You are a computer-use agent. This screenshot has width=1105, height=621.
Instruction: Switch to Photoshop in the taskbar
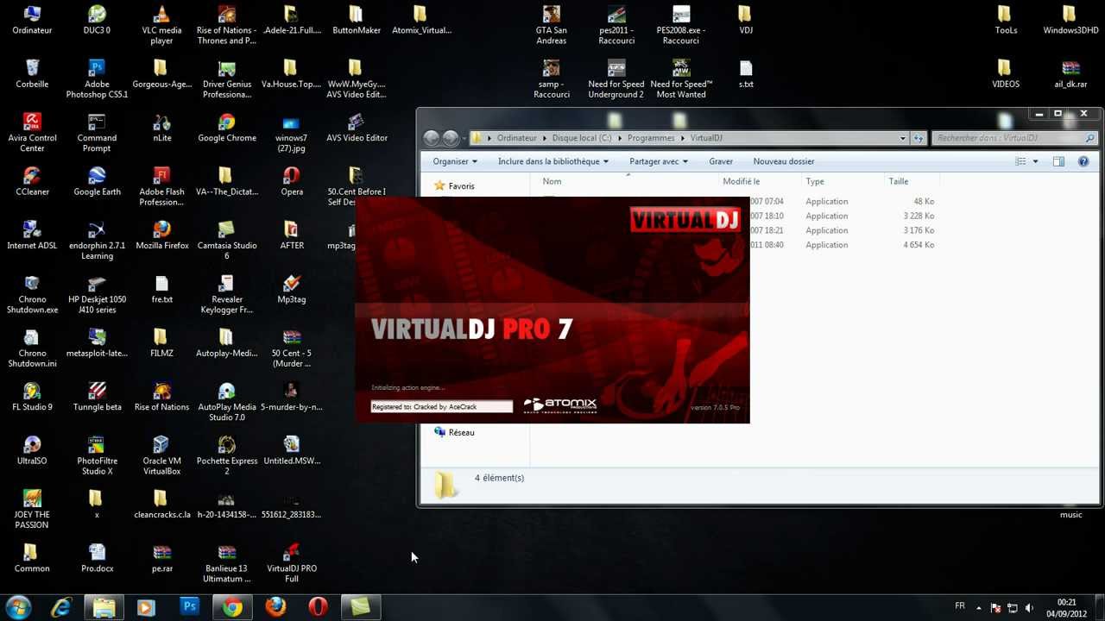(189, 607)
